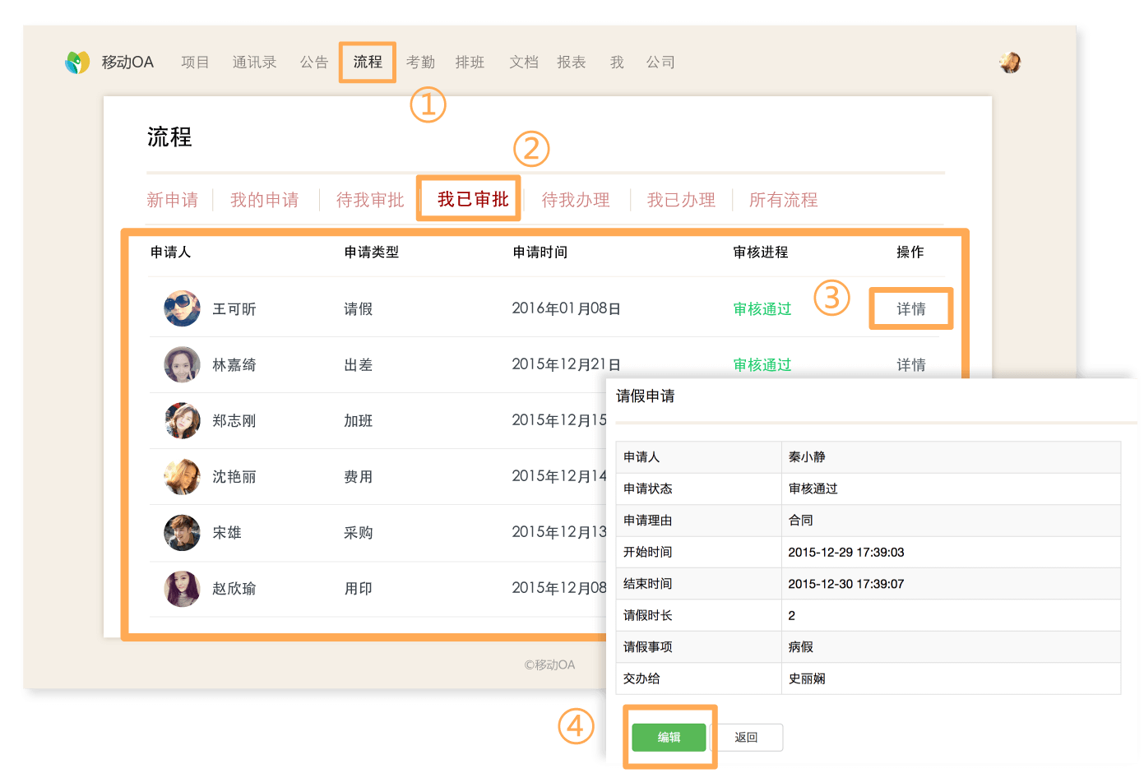This screenshot has height=778, width=1144.
Task: Go to 考勤 in top navigation
Action: point(420,63)
